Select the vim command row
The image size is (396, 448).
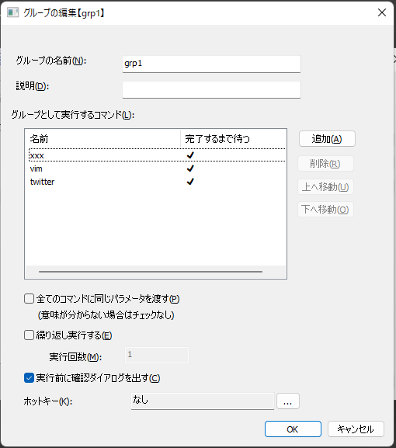157,168
